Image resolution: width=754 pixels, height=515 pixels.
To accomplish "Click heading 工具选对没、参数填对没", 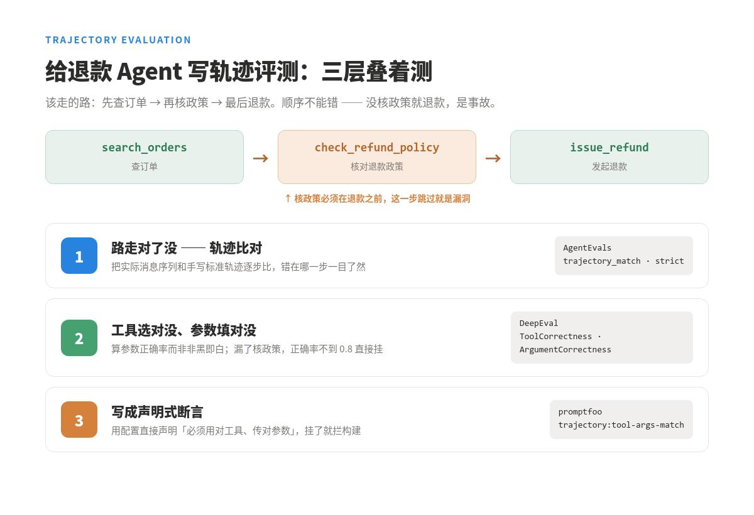I will [x=183, y=330].
